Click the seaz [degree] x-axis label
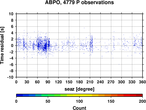Image resolution: width=146 pixels, height=110 pixels. pyautogui.click(x=79, y=89)
